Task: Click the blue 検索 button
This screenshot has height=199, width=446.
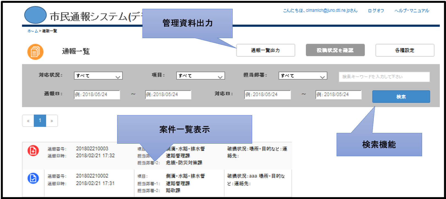Action: 401,97
